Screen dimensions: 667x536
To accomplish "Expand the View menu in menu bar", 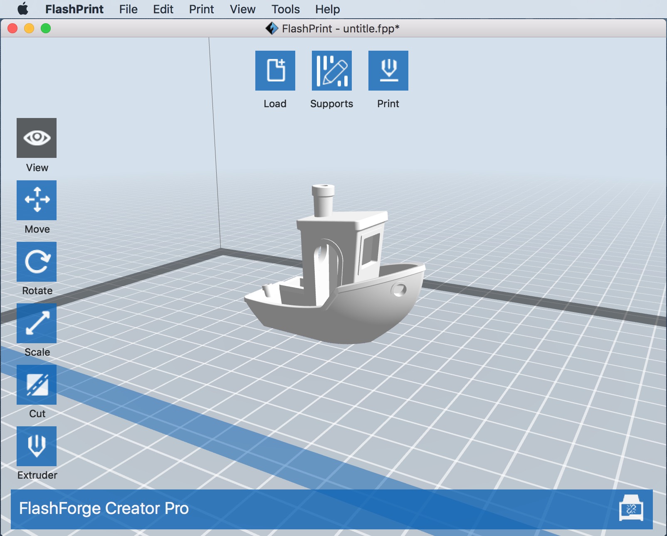I will (x=242, y=9).
